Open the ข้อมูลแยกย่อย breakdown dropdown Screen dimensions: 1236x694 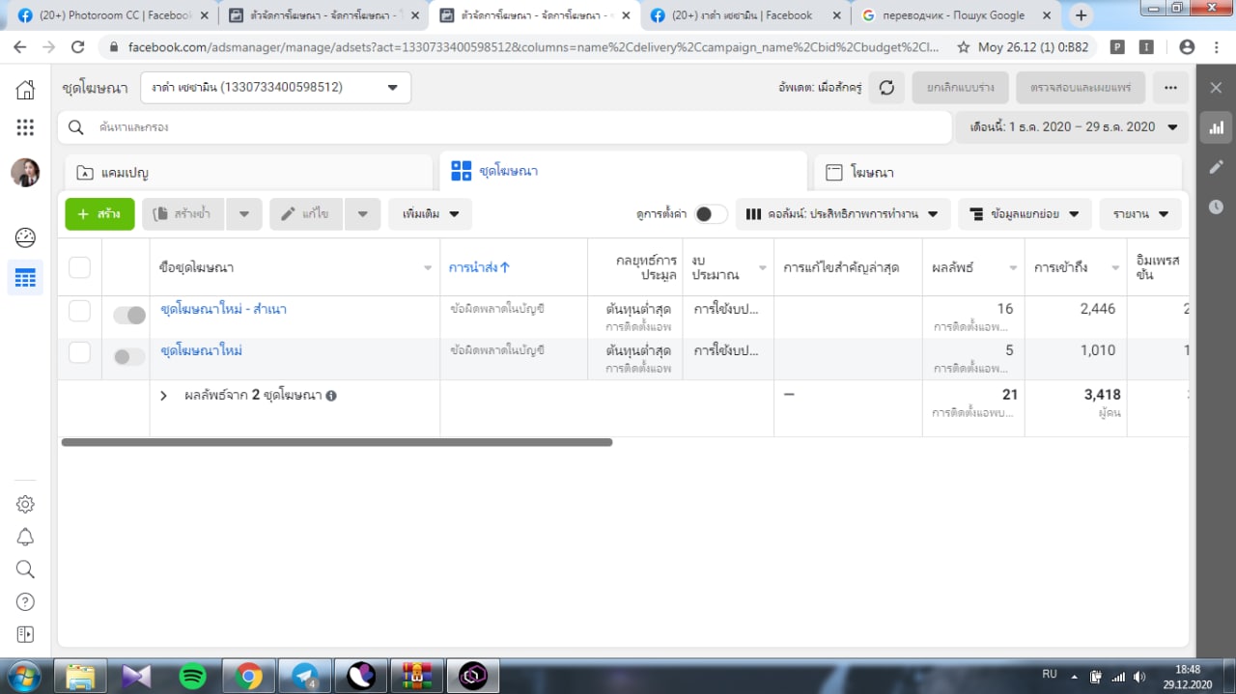(x=1025, y=214)
